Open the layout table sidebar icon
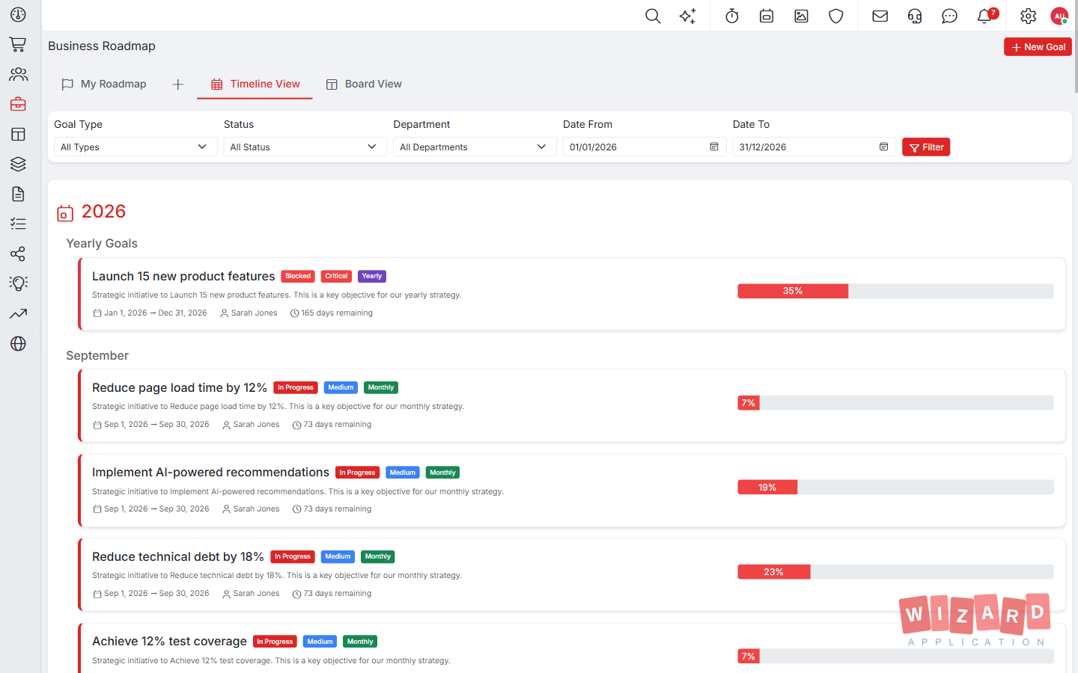Viewport: 1078px width, 673px height. [18, 135]
